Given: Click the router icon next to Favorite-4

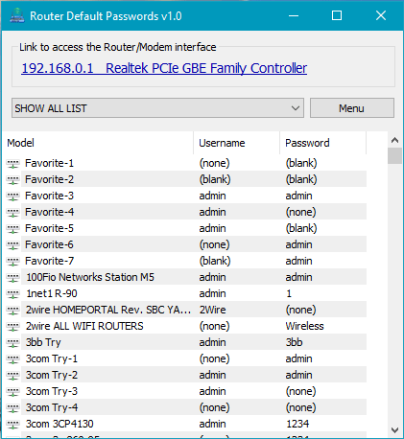Looking at the screenshot, I should point(12,213).
